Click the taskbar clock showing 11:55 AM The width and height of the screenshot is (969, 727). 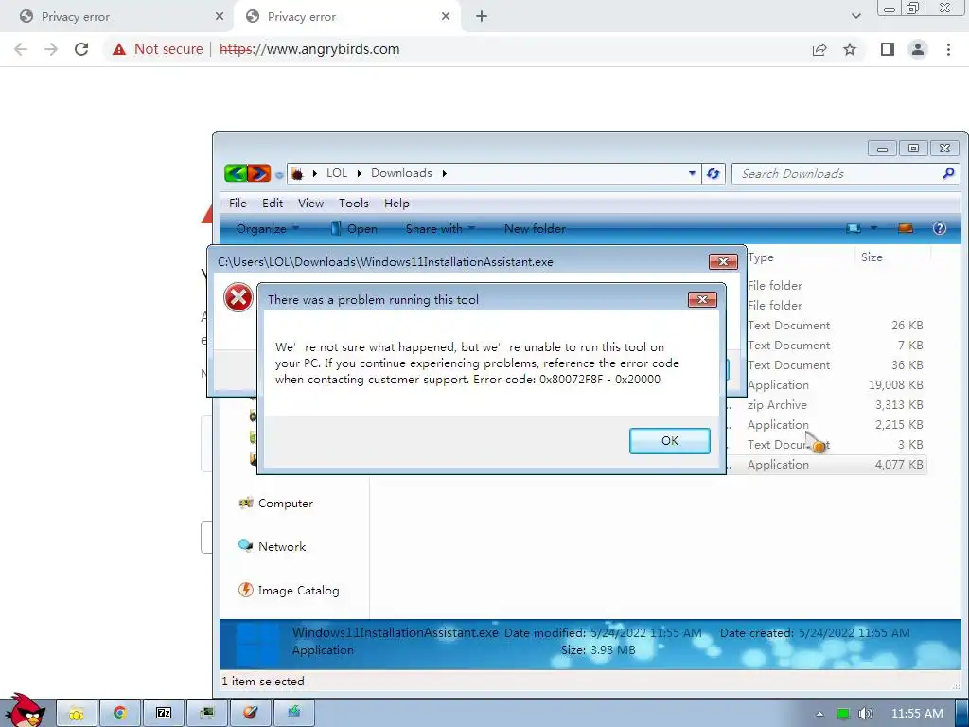click(917, 714)
